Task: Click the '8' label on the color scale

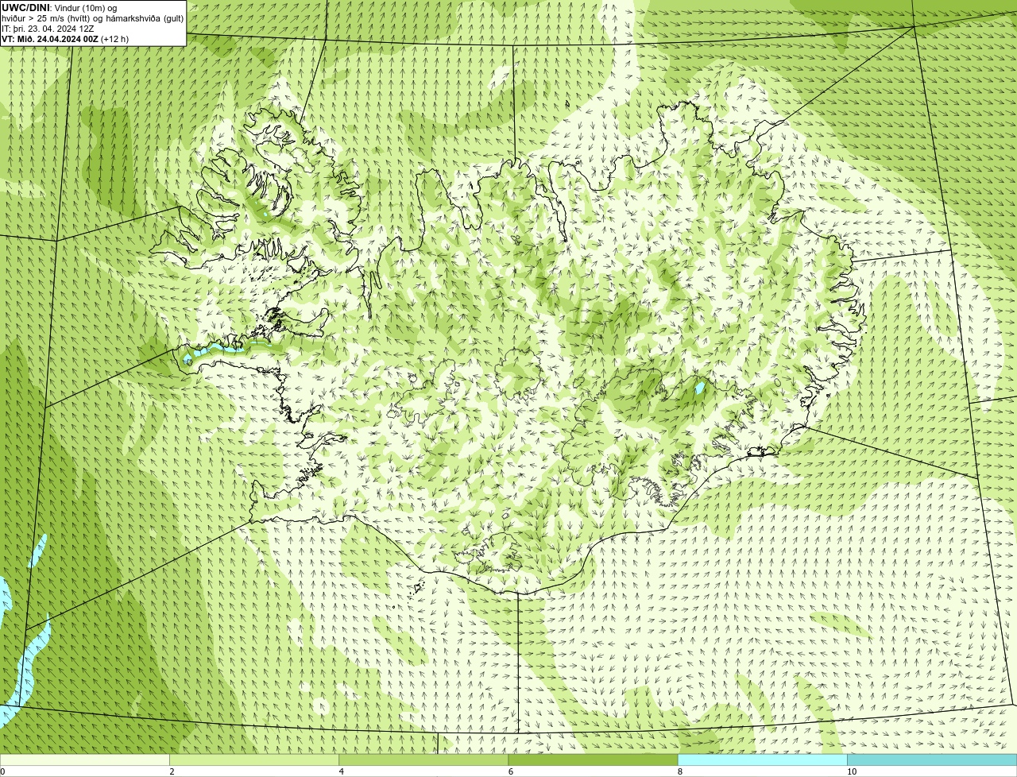Action: [680, 771]
